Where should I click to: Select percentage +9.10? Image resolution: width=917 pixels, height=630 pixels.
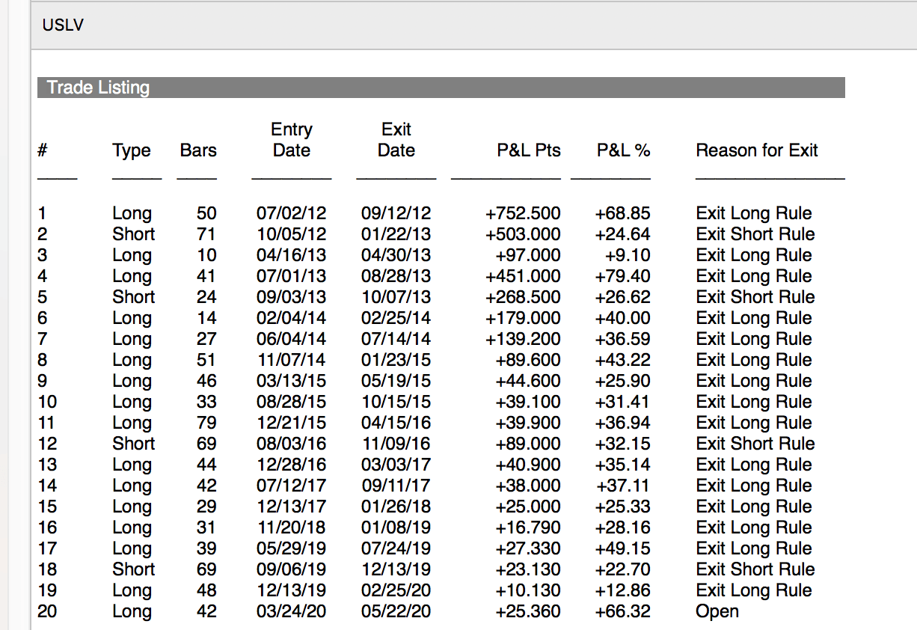628,255
